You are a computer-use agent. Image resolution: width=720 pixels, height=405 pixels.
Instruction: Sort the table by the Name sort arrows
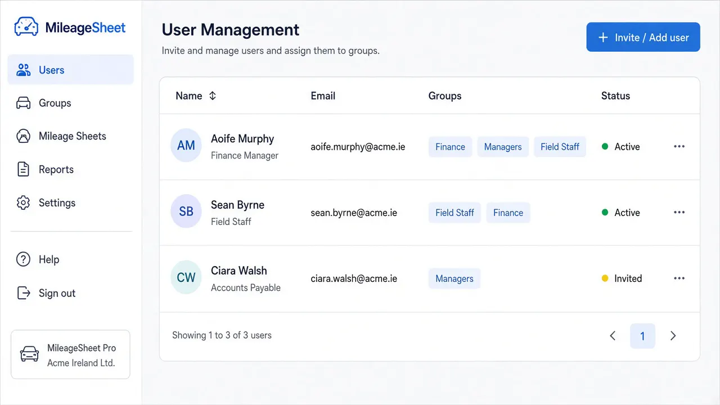pyautogui.click(x=212, y=96)
